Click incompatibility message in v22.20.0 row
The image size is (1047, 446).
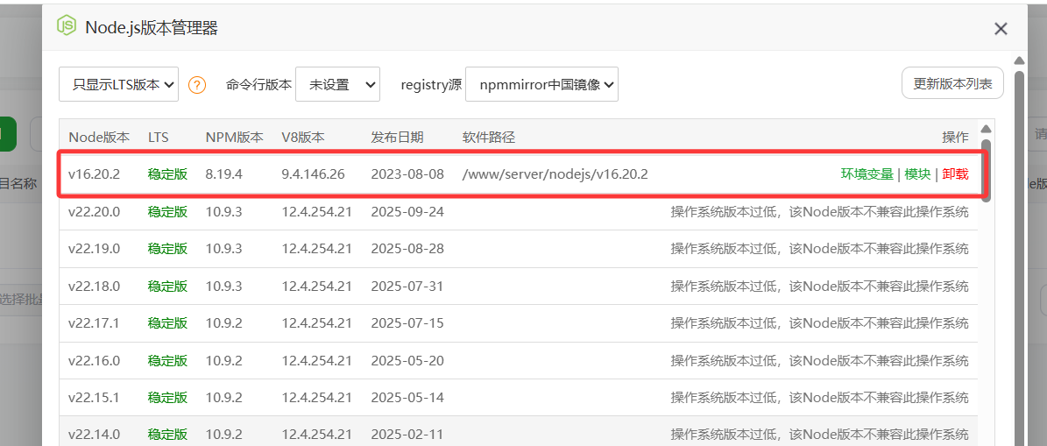pyautogui.click(x=819, y=212)
